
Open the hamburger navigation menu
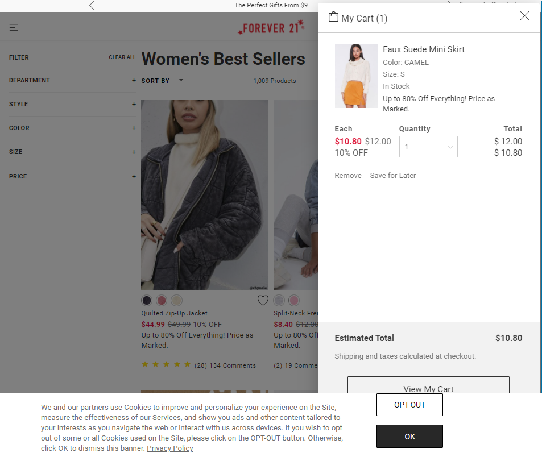coord(14,27)
